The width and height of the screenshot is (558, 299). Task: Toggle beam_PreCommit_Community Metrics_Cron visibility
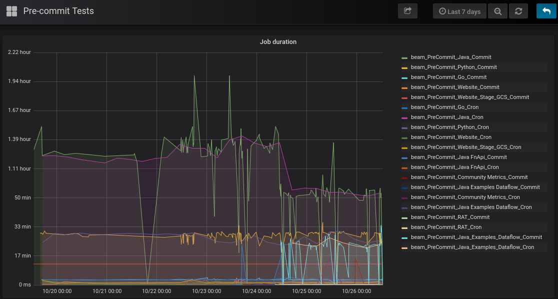click(464, 197)
